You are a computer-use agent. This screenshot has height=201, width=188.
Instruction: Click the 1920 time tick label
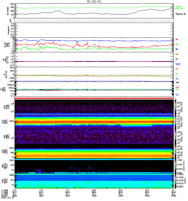pyautogui.click(x=121, y=196)
